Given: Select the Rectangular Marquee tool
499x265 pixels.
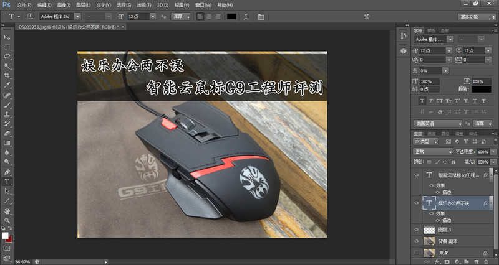Looking at the screenshot, I should pos(7,47).
